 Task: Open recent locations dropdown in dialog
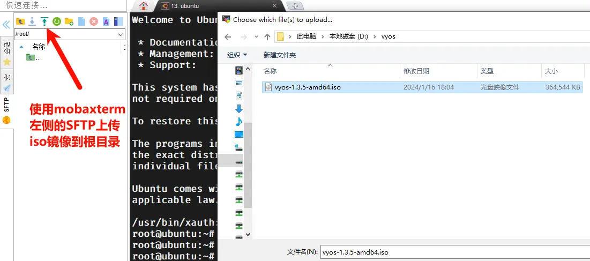coord(256,36)
